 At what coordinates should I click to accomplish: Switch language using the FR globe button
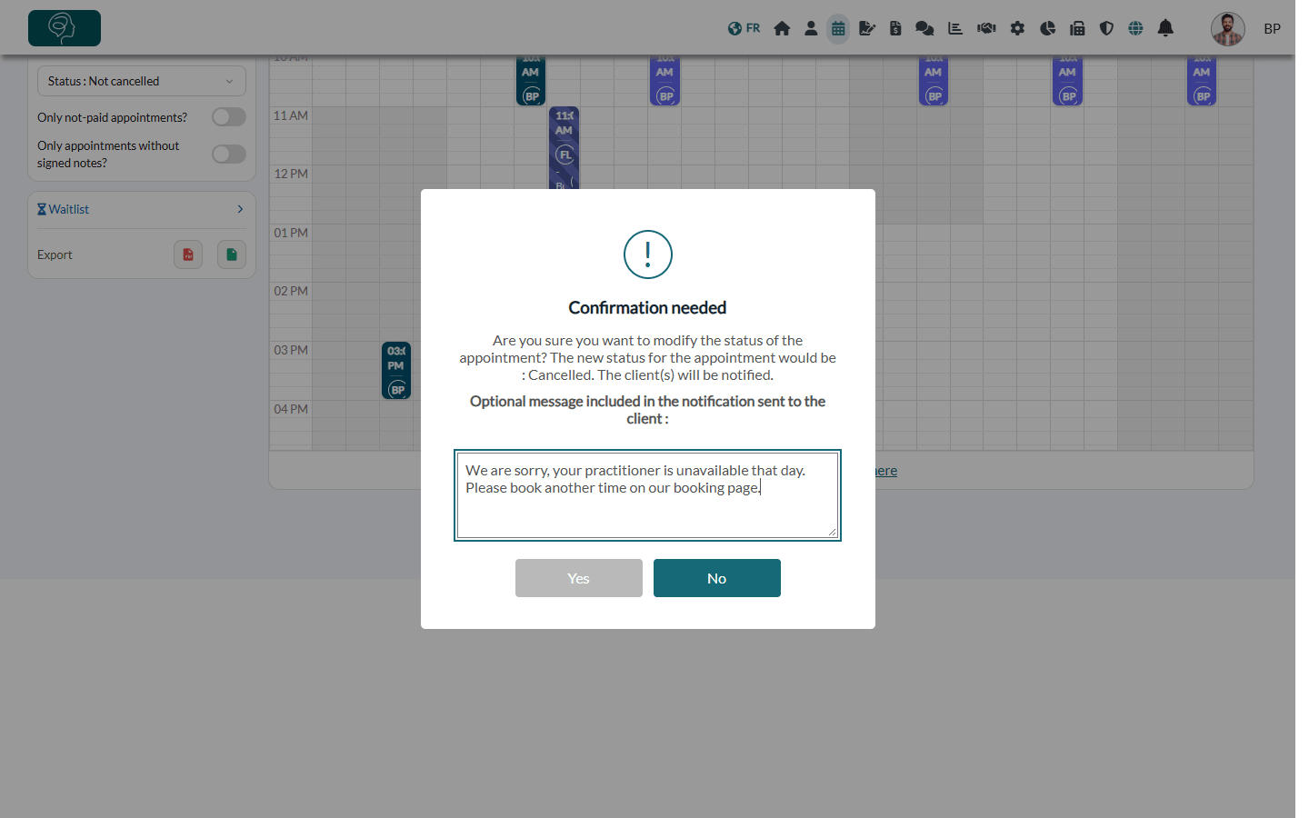pyautogui.click(x=744, y=28)
